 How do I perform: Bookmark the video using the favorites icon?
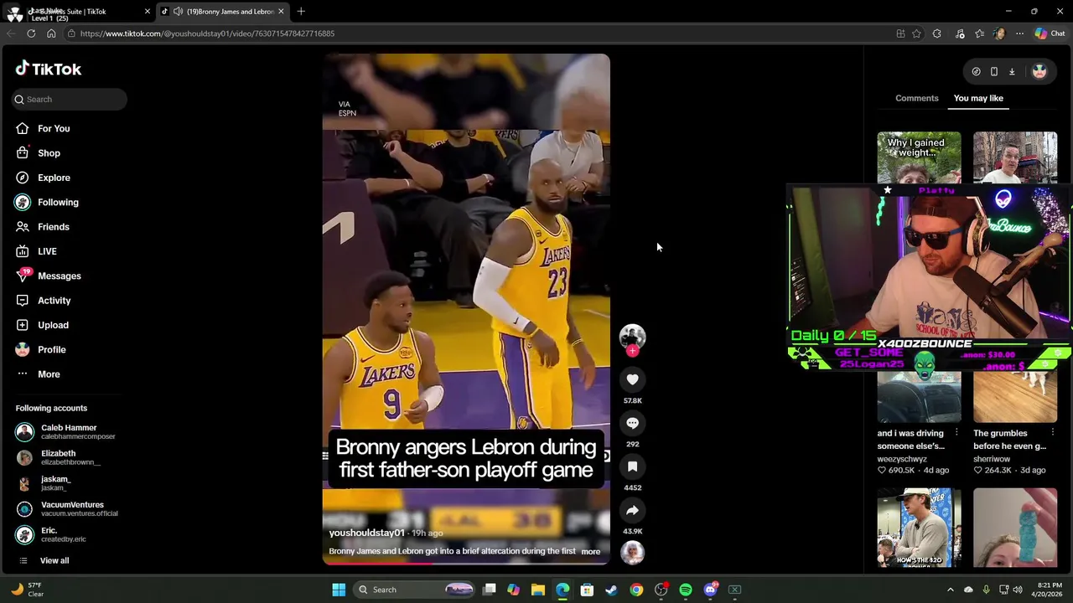pos(632,466)
